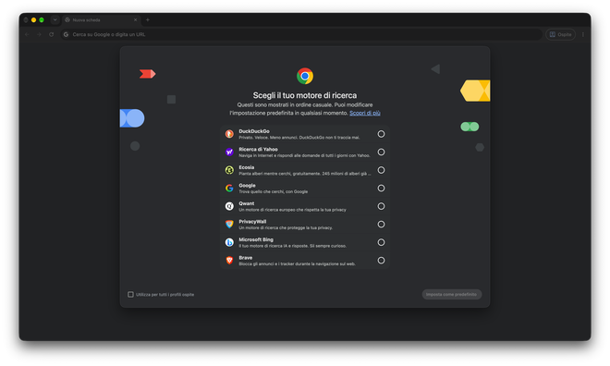Minimize the window with the yellow button
The height and width of the screenshot is (366, 610).
click(x=34, y=19)
